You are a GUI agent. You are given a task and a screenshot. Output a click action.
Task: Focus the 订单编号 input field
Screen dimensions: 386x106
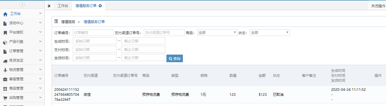[x=93, y=33]
